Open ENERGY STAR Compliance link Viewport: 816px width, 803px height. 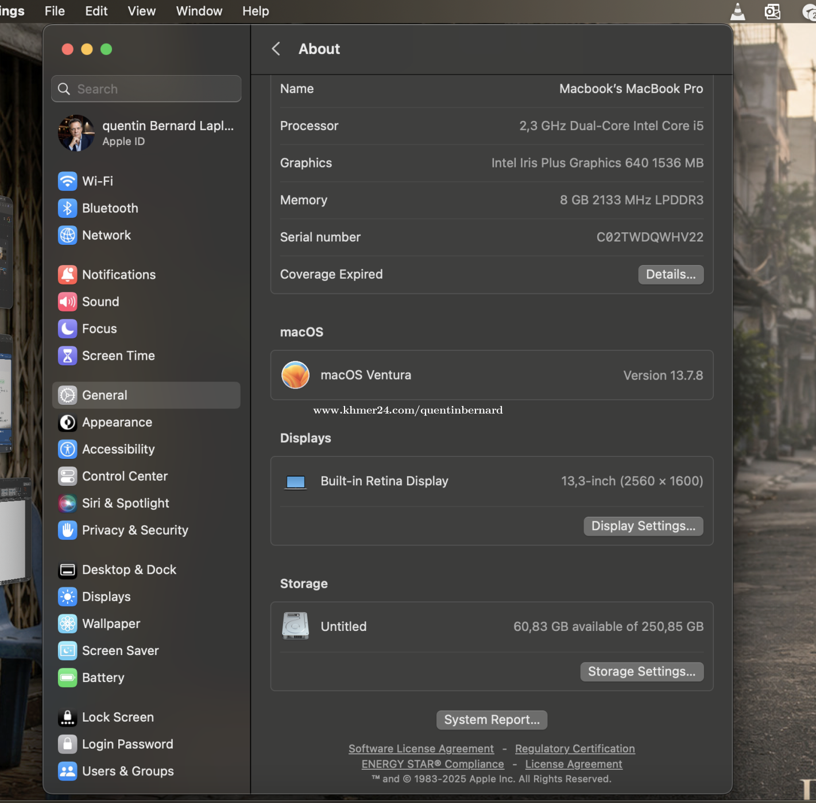point(433,764)
